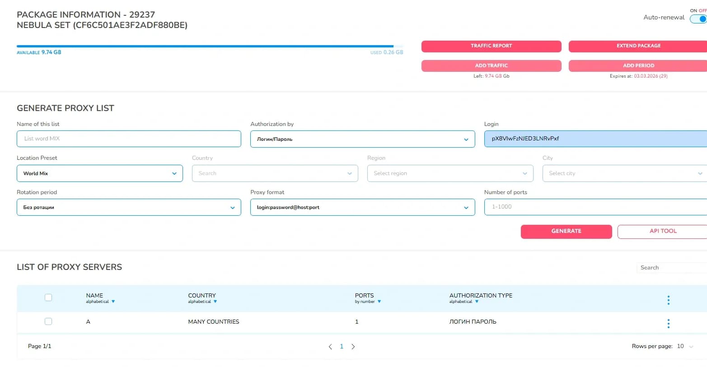The image size is (707, 367).
Task: Open the kebab menu in the table header
Action: [x=668, y=299]
